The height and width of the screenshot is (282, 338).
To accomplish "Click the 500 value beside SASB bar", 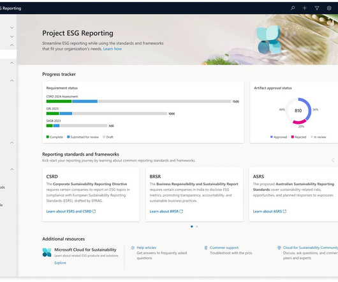I will [x=111, y=126].
